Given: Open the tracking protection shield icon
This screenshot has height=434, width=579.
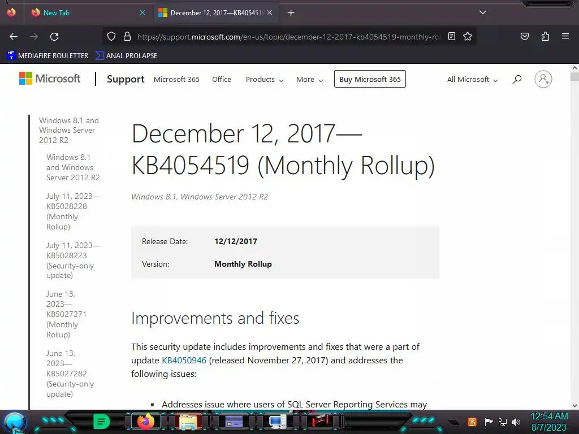Looking at the screenshot, I should coord(111,37).
